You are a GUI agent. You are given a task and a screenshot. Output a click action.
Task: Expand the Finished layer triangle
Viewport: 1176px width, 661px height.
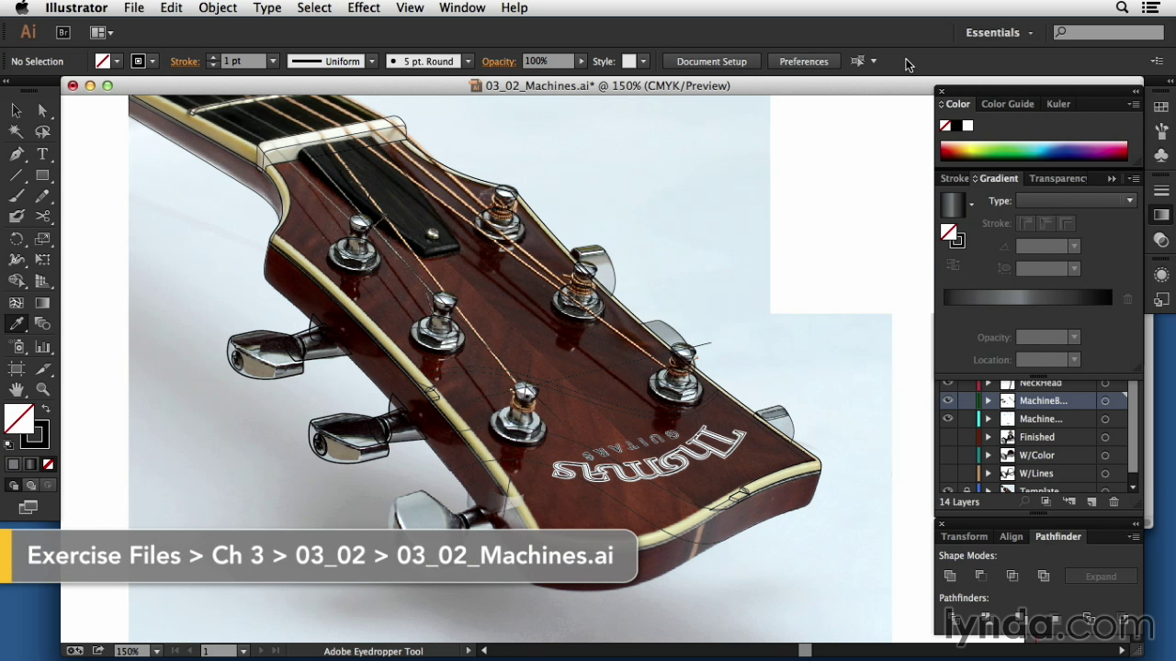989,437
